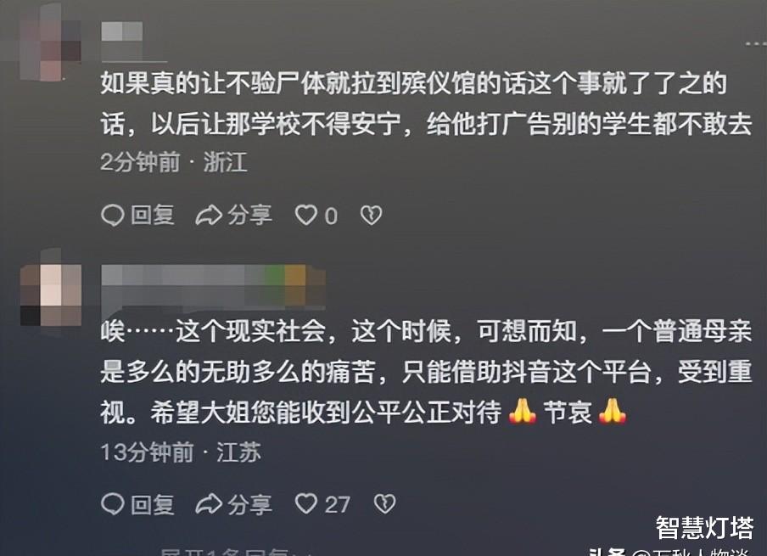Viewport: 767px width, 556px height.
Task: Click the 智慧灯塔 watermark text
Action: point(704,527)
